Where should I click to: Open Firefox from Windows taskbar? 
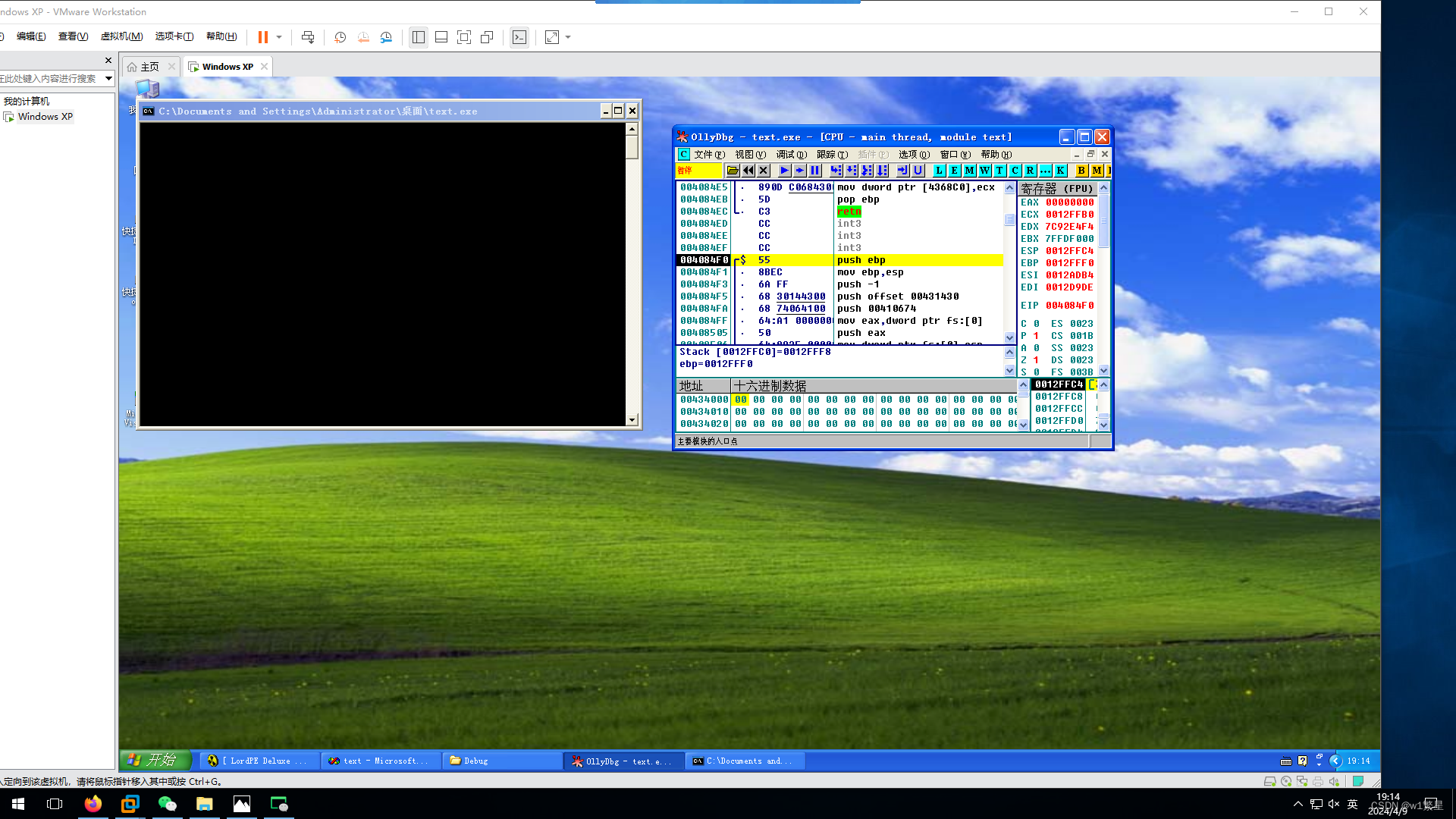click(x=93, y=804)
